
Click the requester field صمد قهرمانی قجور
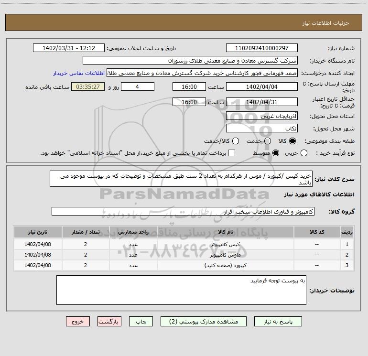coord(202,73)
